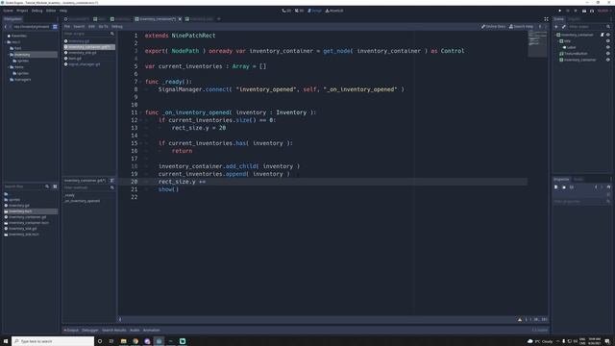Select _on_inventory_opened in methods list
615x346 pixels.
pos(83,201)
